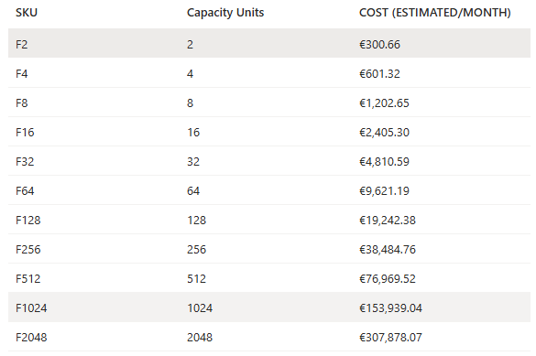536x356 pixels.
Task: Select the F2 SKU row
Action: tap(269, 43)
